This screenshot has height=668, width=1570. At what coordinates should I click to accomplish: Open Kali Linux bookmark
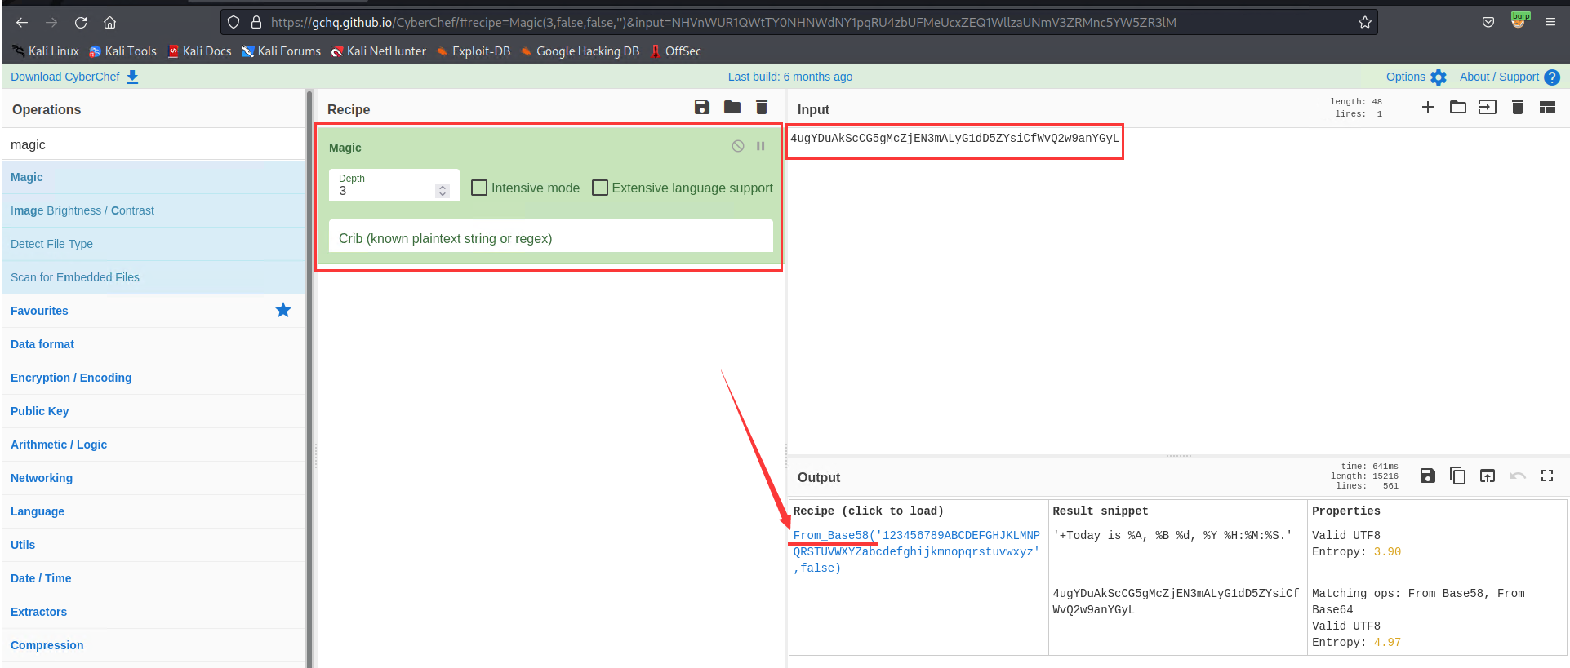tap(46, 51)
